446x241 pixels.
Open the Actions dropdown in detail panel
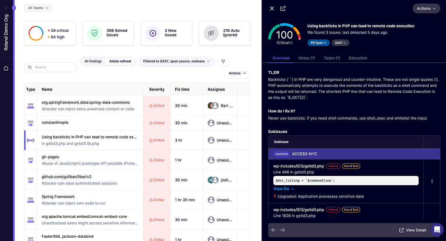coord(426,8)
